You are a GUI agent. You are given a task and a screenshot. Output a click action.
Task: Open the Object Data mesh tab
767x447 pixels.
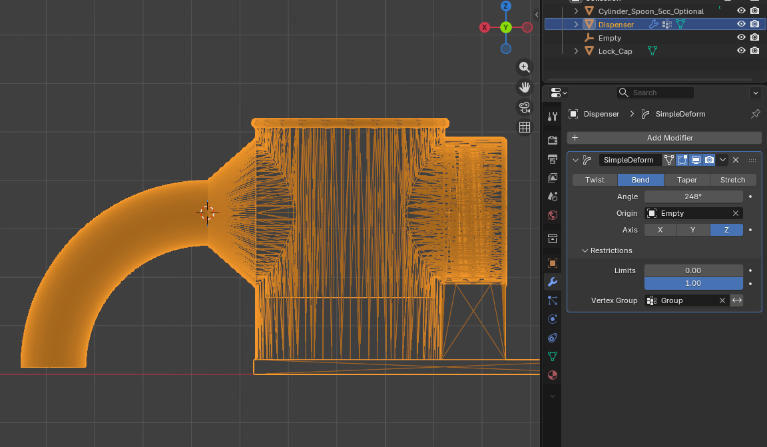(x=552, y=356)
